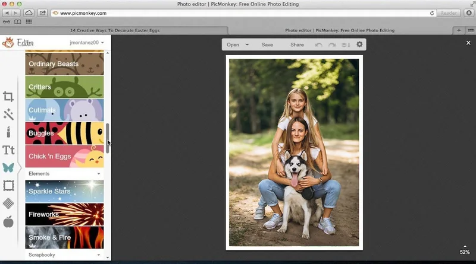
Task: Click the Share button
Action: (x=297, y=44)
